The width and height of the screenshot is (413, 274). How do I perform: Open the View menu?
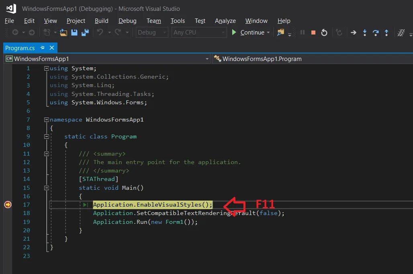(x=50, y=21)
